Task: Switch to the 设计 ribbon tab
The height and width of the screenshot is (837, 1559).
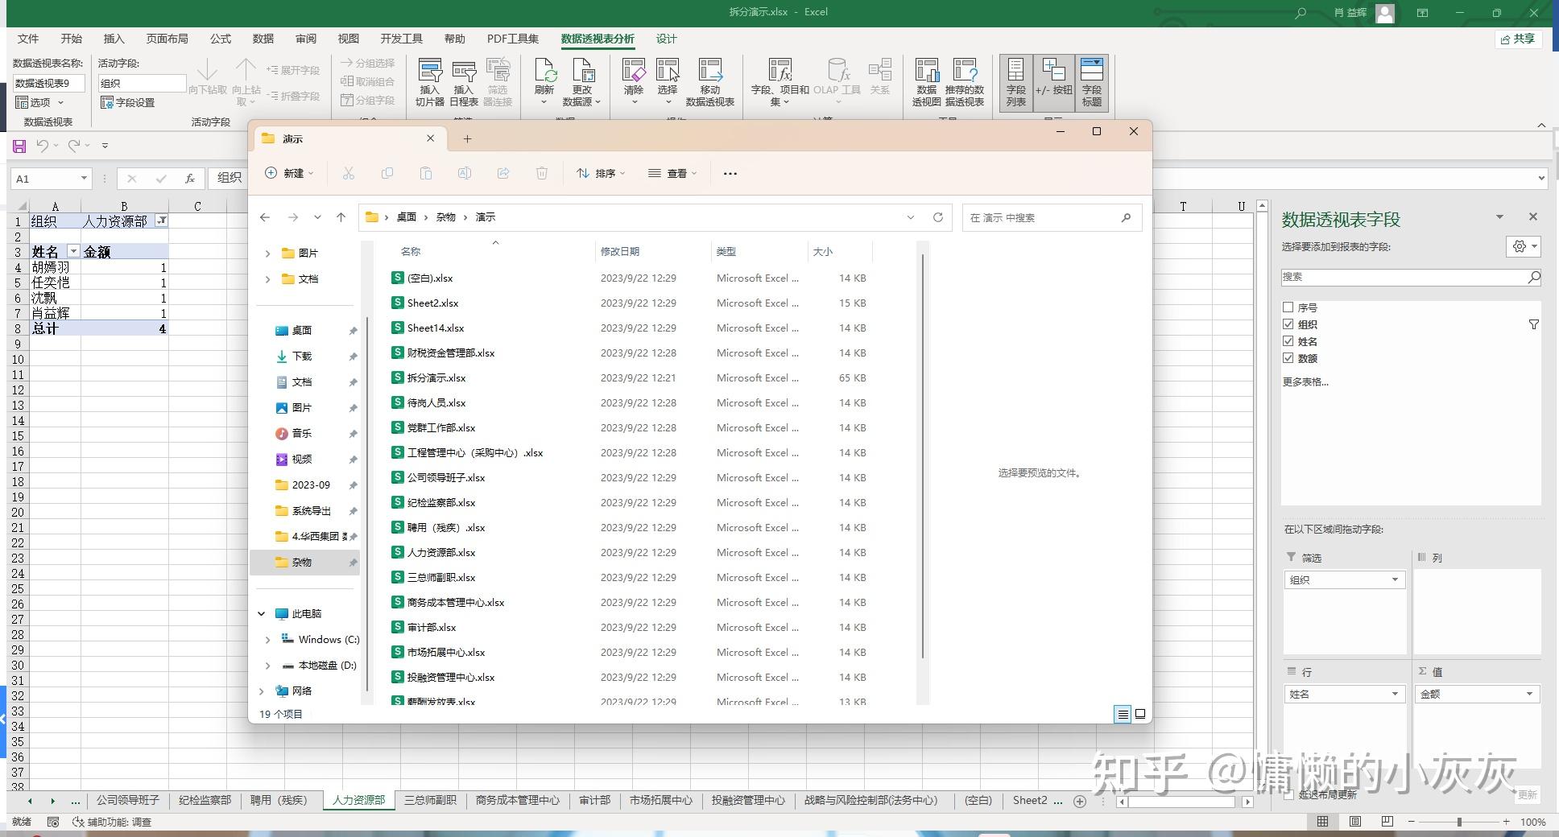Action: [x=665, y=38]
